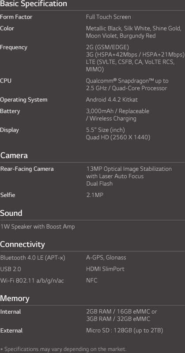Screen dimensions: 185x353
Task: Click the Memory section heading
Action: 15,299
